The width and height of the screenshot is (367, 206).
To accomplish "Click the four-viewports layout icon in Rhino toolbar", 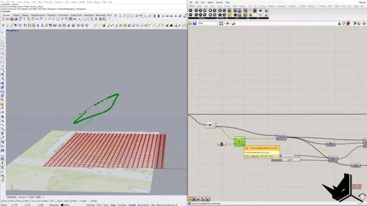I will 71,19.
